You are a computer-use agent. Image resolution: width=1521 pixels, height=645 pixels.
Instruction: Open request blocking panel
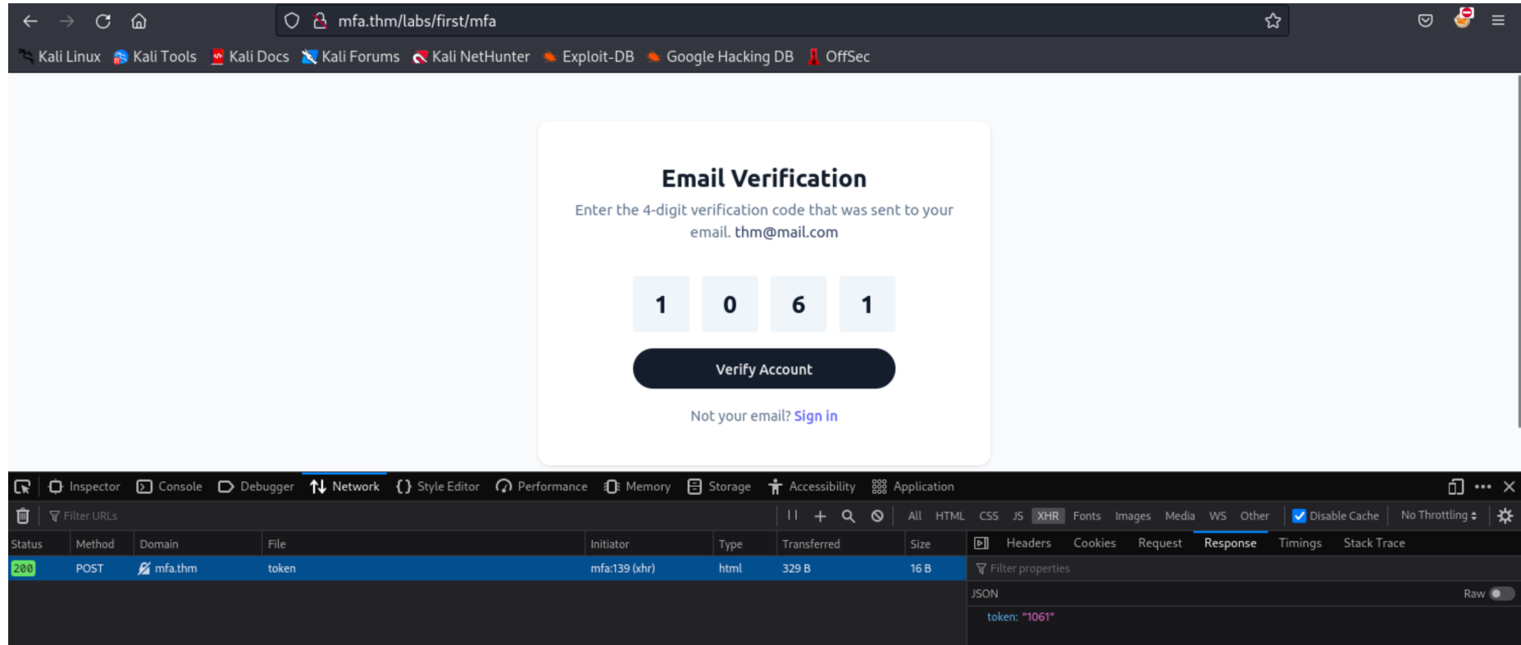coord(877,516)
